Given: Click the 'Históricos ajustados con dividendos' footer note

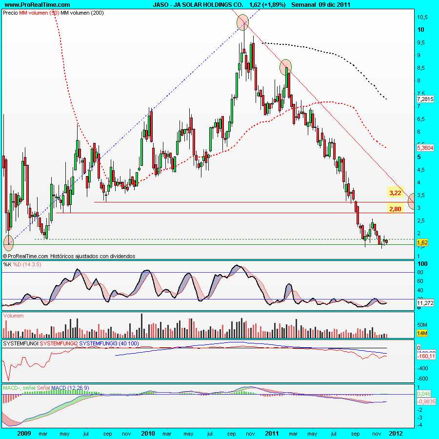Looking at the screenshot, I should tap(93, 256).
